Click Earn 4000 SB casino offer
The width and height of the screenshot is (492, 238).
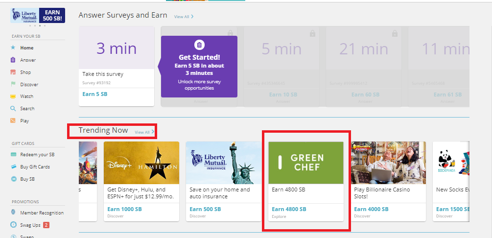371,209
